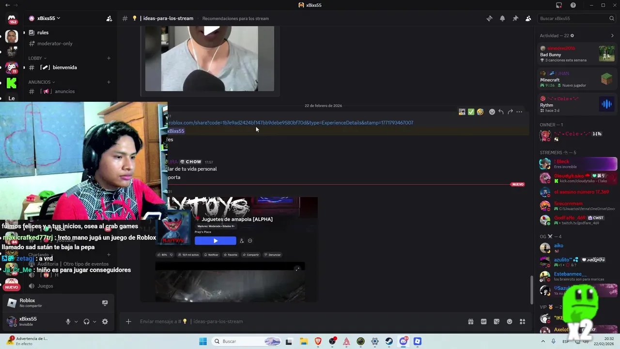
Task: Toggle microphone mute in user panel
Action: pyautogui.click(x=68, y=321)
